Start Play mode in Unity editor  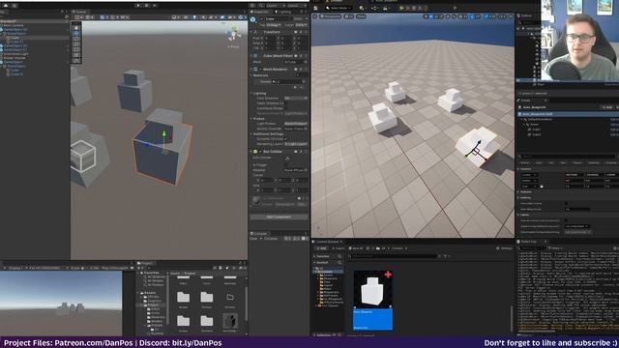[x=138, y=6]
